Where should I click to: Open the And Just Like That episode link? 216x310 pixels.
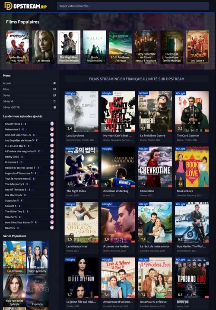click(21, 135)
